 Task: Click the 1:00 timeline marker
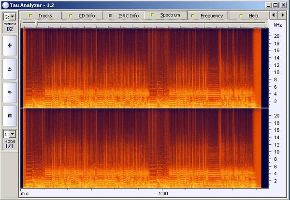pos(163,194)
